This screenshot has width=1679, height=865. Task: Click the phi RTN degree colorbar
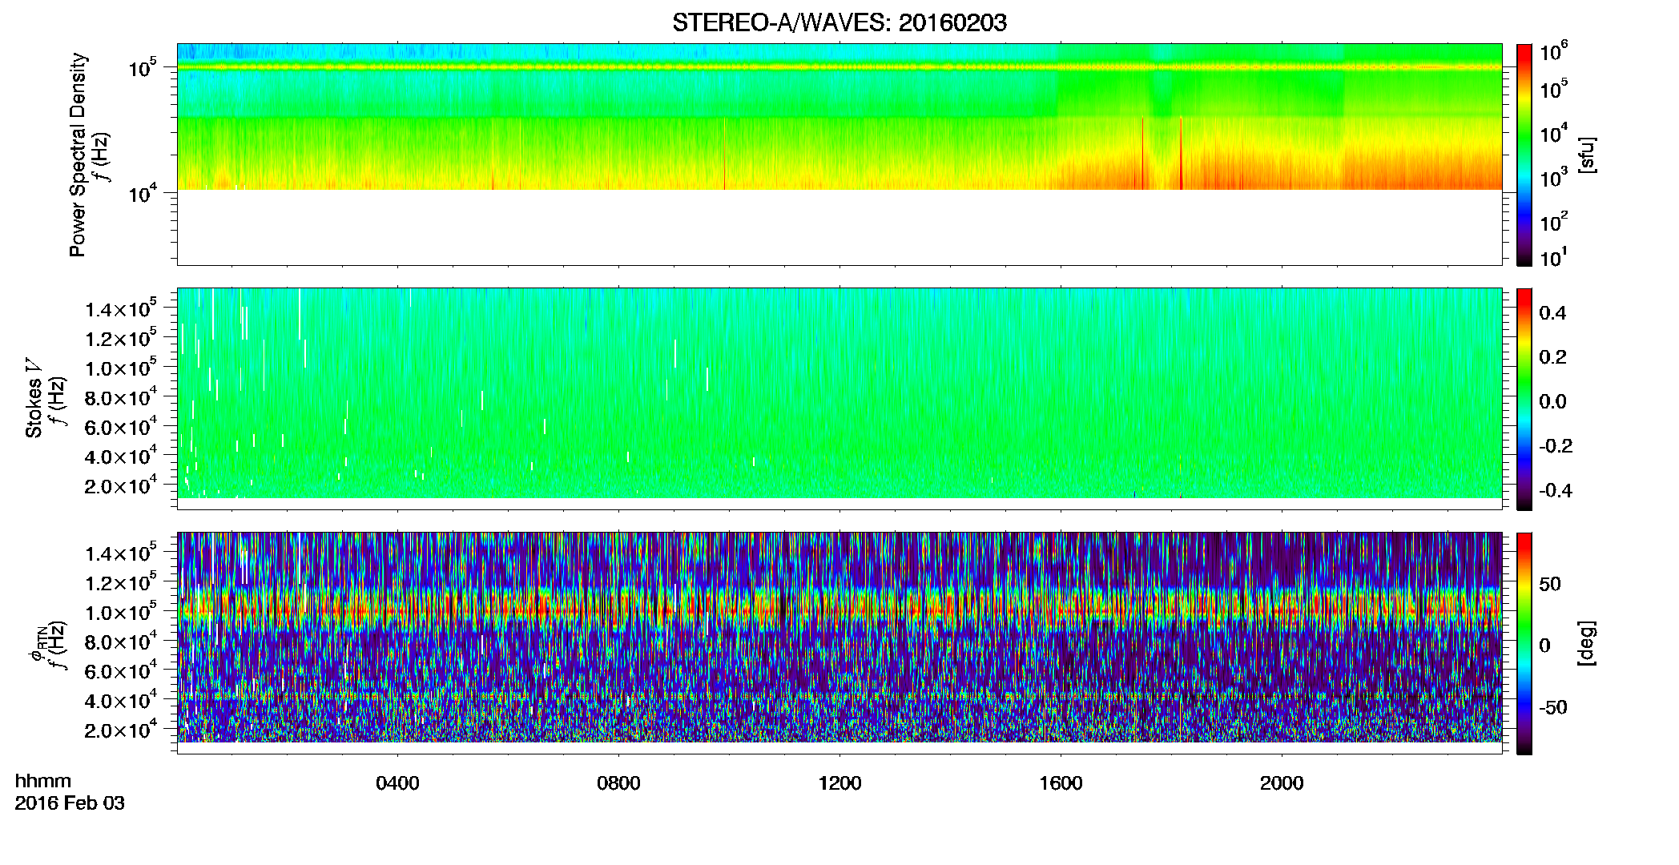[1524, 643]
